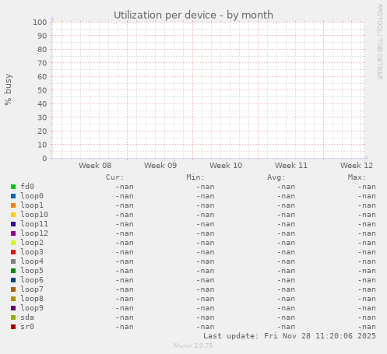Click the loop2 lime legend swatch

click(x=13, y=243)
